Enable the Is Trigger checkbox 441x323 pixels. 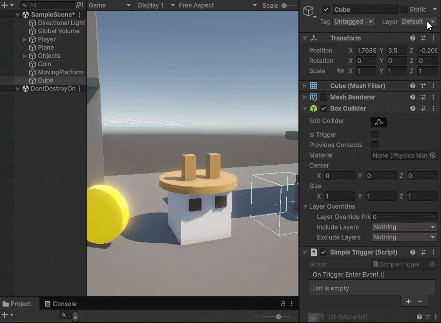375,135
